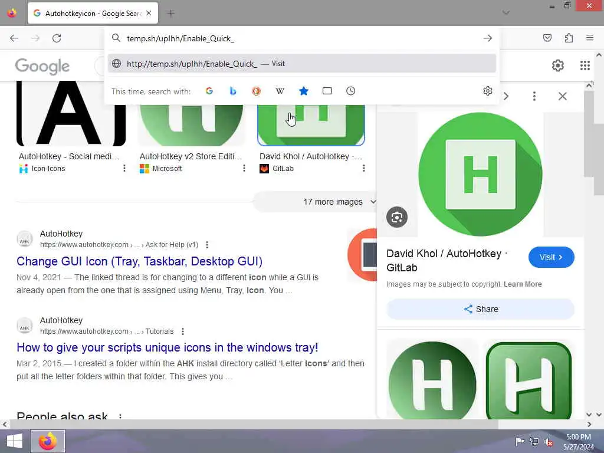The width and height of the screenshot is (604, 453).
Task: Open more options for Ask for Help result
Action: [x=207, y=245]
